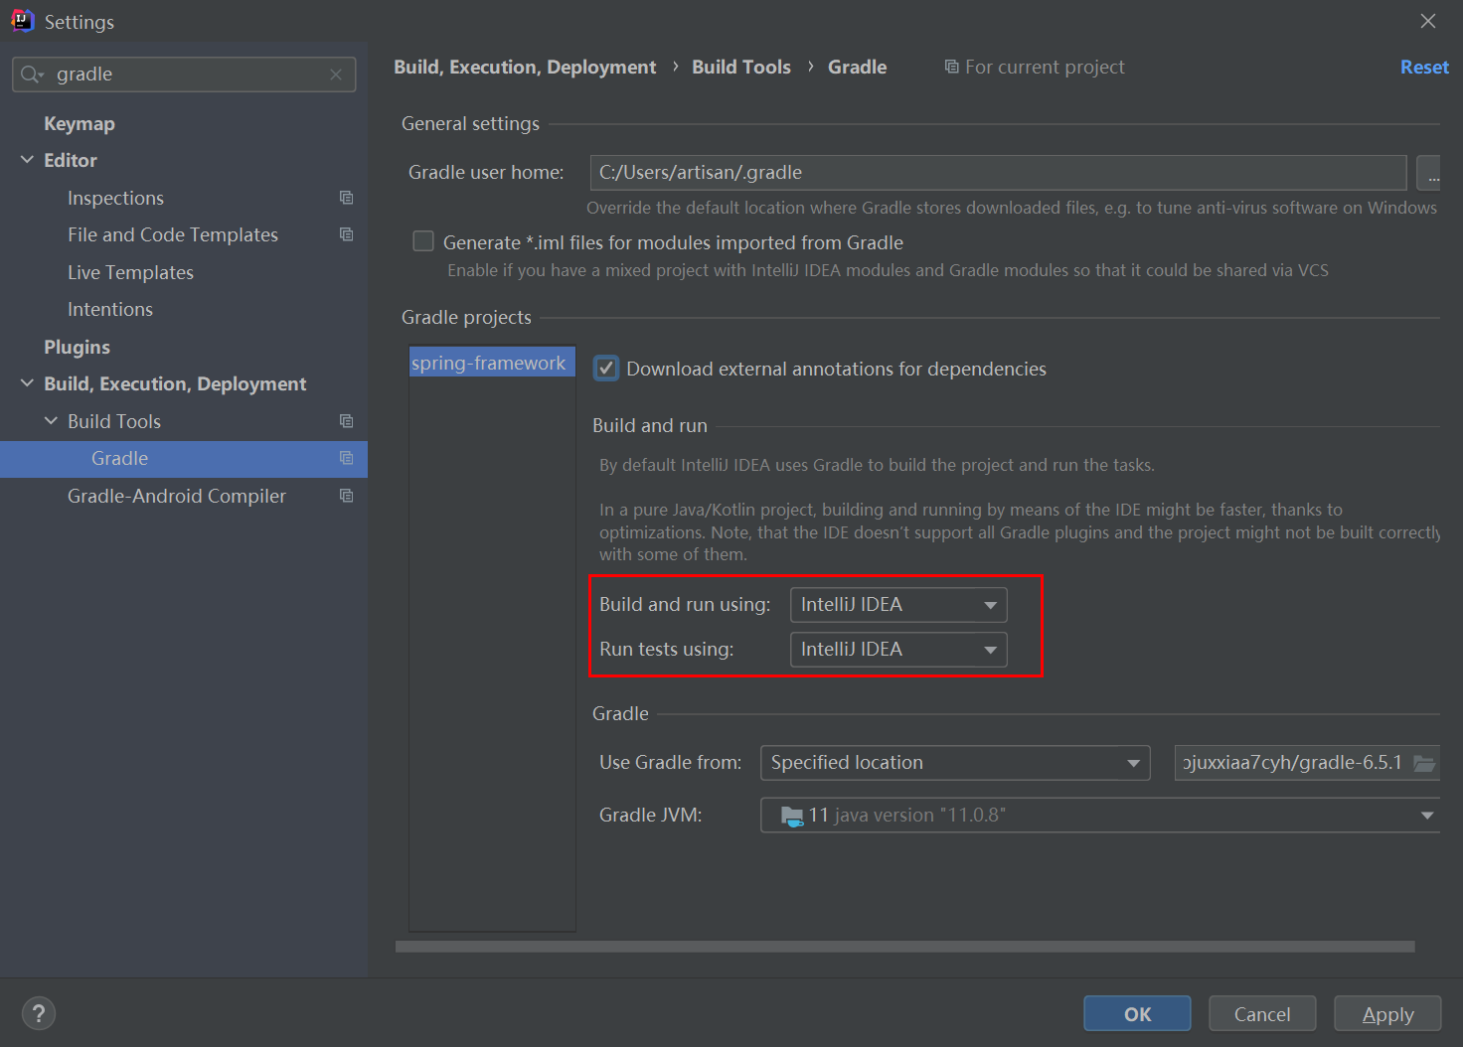
Task: Collapse the Build, Execution, Deployment node
Action: click(x=27, y=383)
